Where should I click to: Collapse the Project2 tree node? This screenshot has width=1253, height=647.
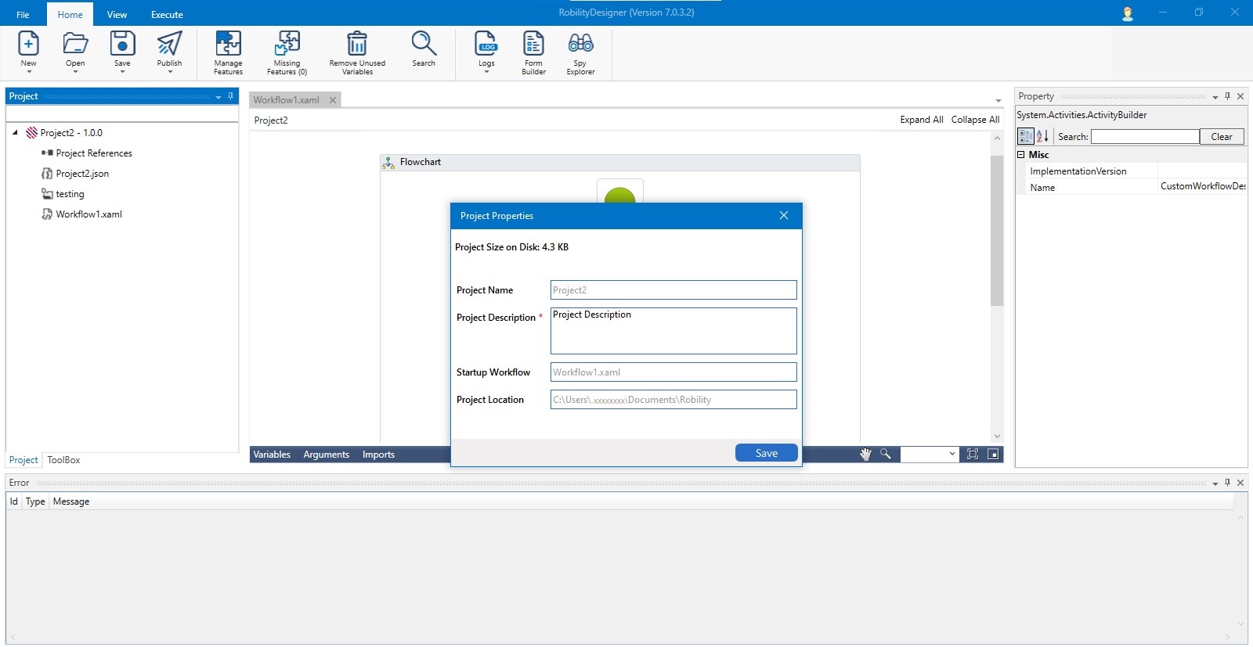tap(15, 133)
